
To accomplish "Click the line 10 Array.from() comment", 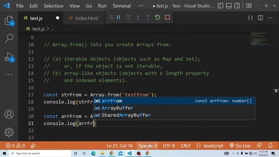I will (x=107, y=44).
